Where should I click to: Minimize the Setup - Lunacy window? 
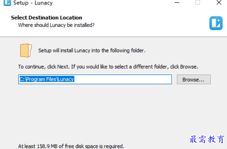coord(177,2)
